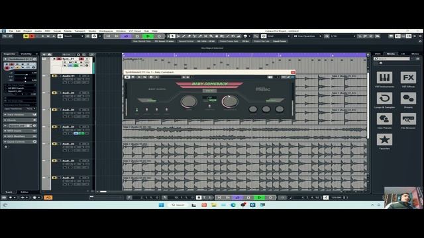Open File Explorer from taskbar

click(213, 205)
